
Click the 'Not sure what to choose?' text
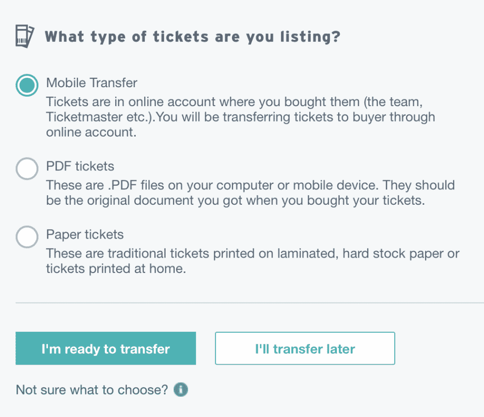coord(92,390)
